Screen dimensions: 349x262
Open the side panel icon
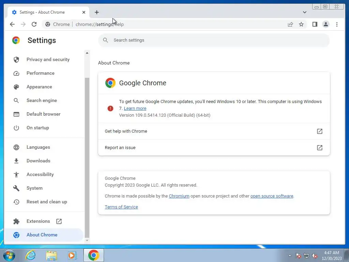coord(315,24)
